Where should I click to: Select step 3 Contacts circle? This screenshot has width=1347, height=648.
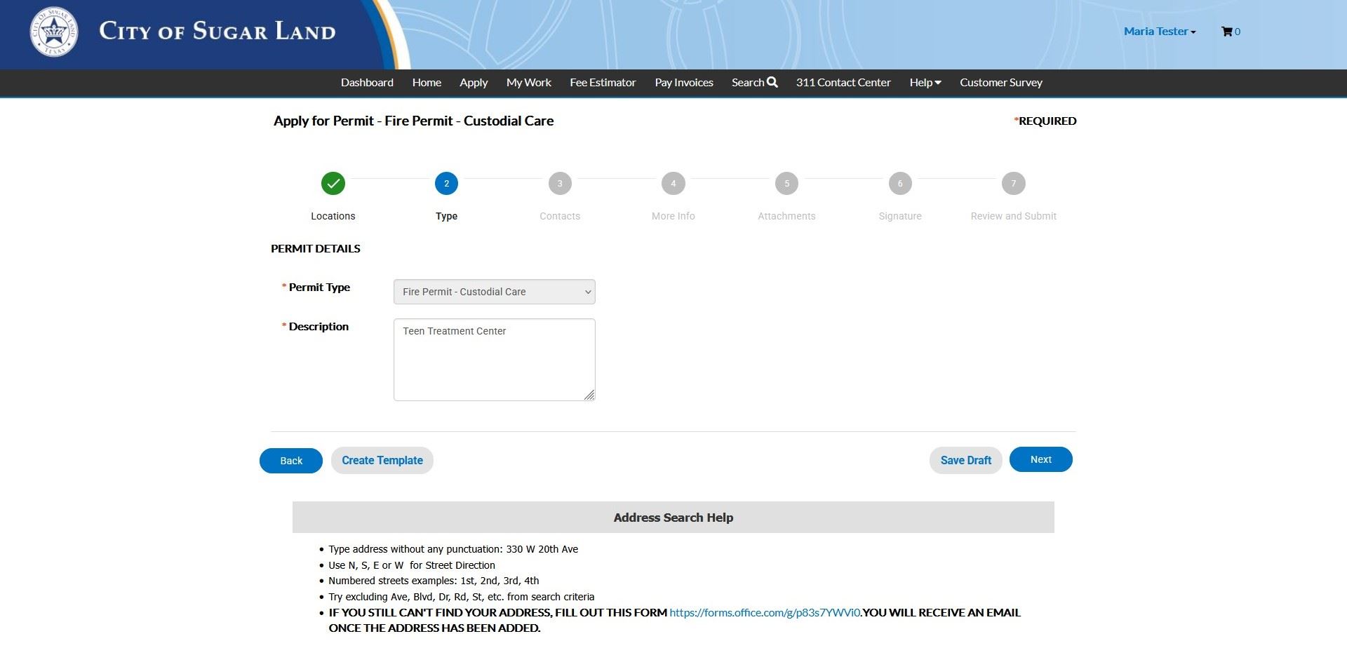(559, 183)
